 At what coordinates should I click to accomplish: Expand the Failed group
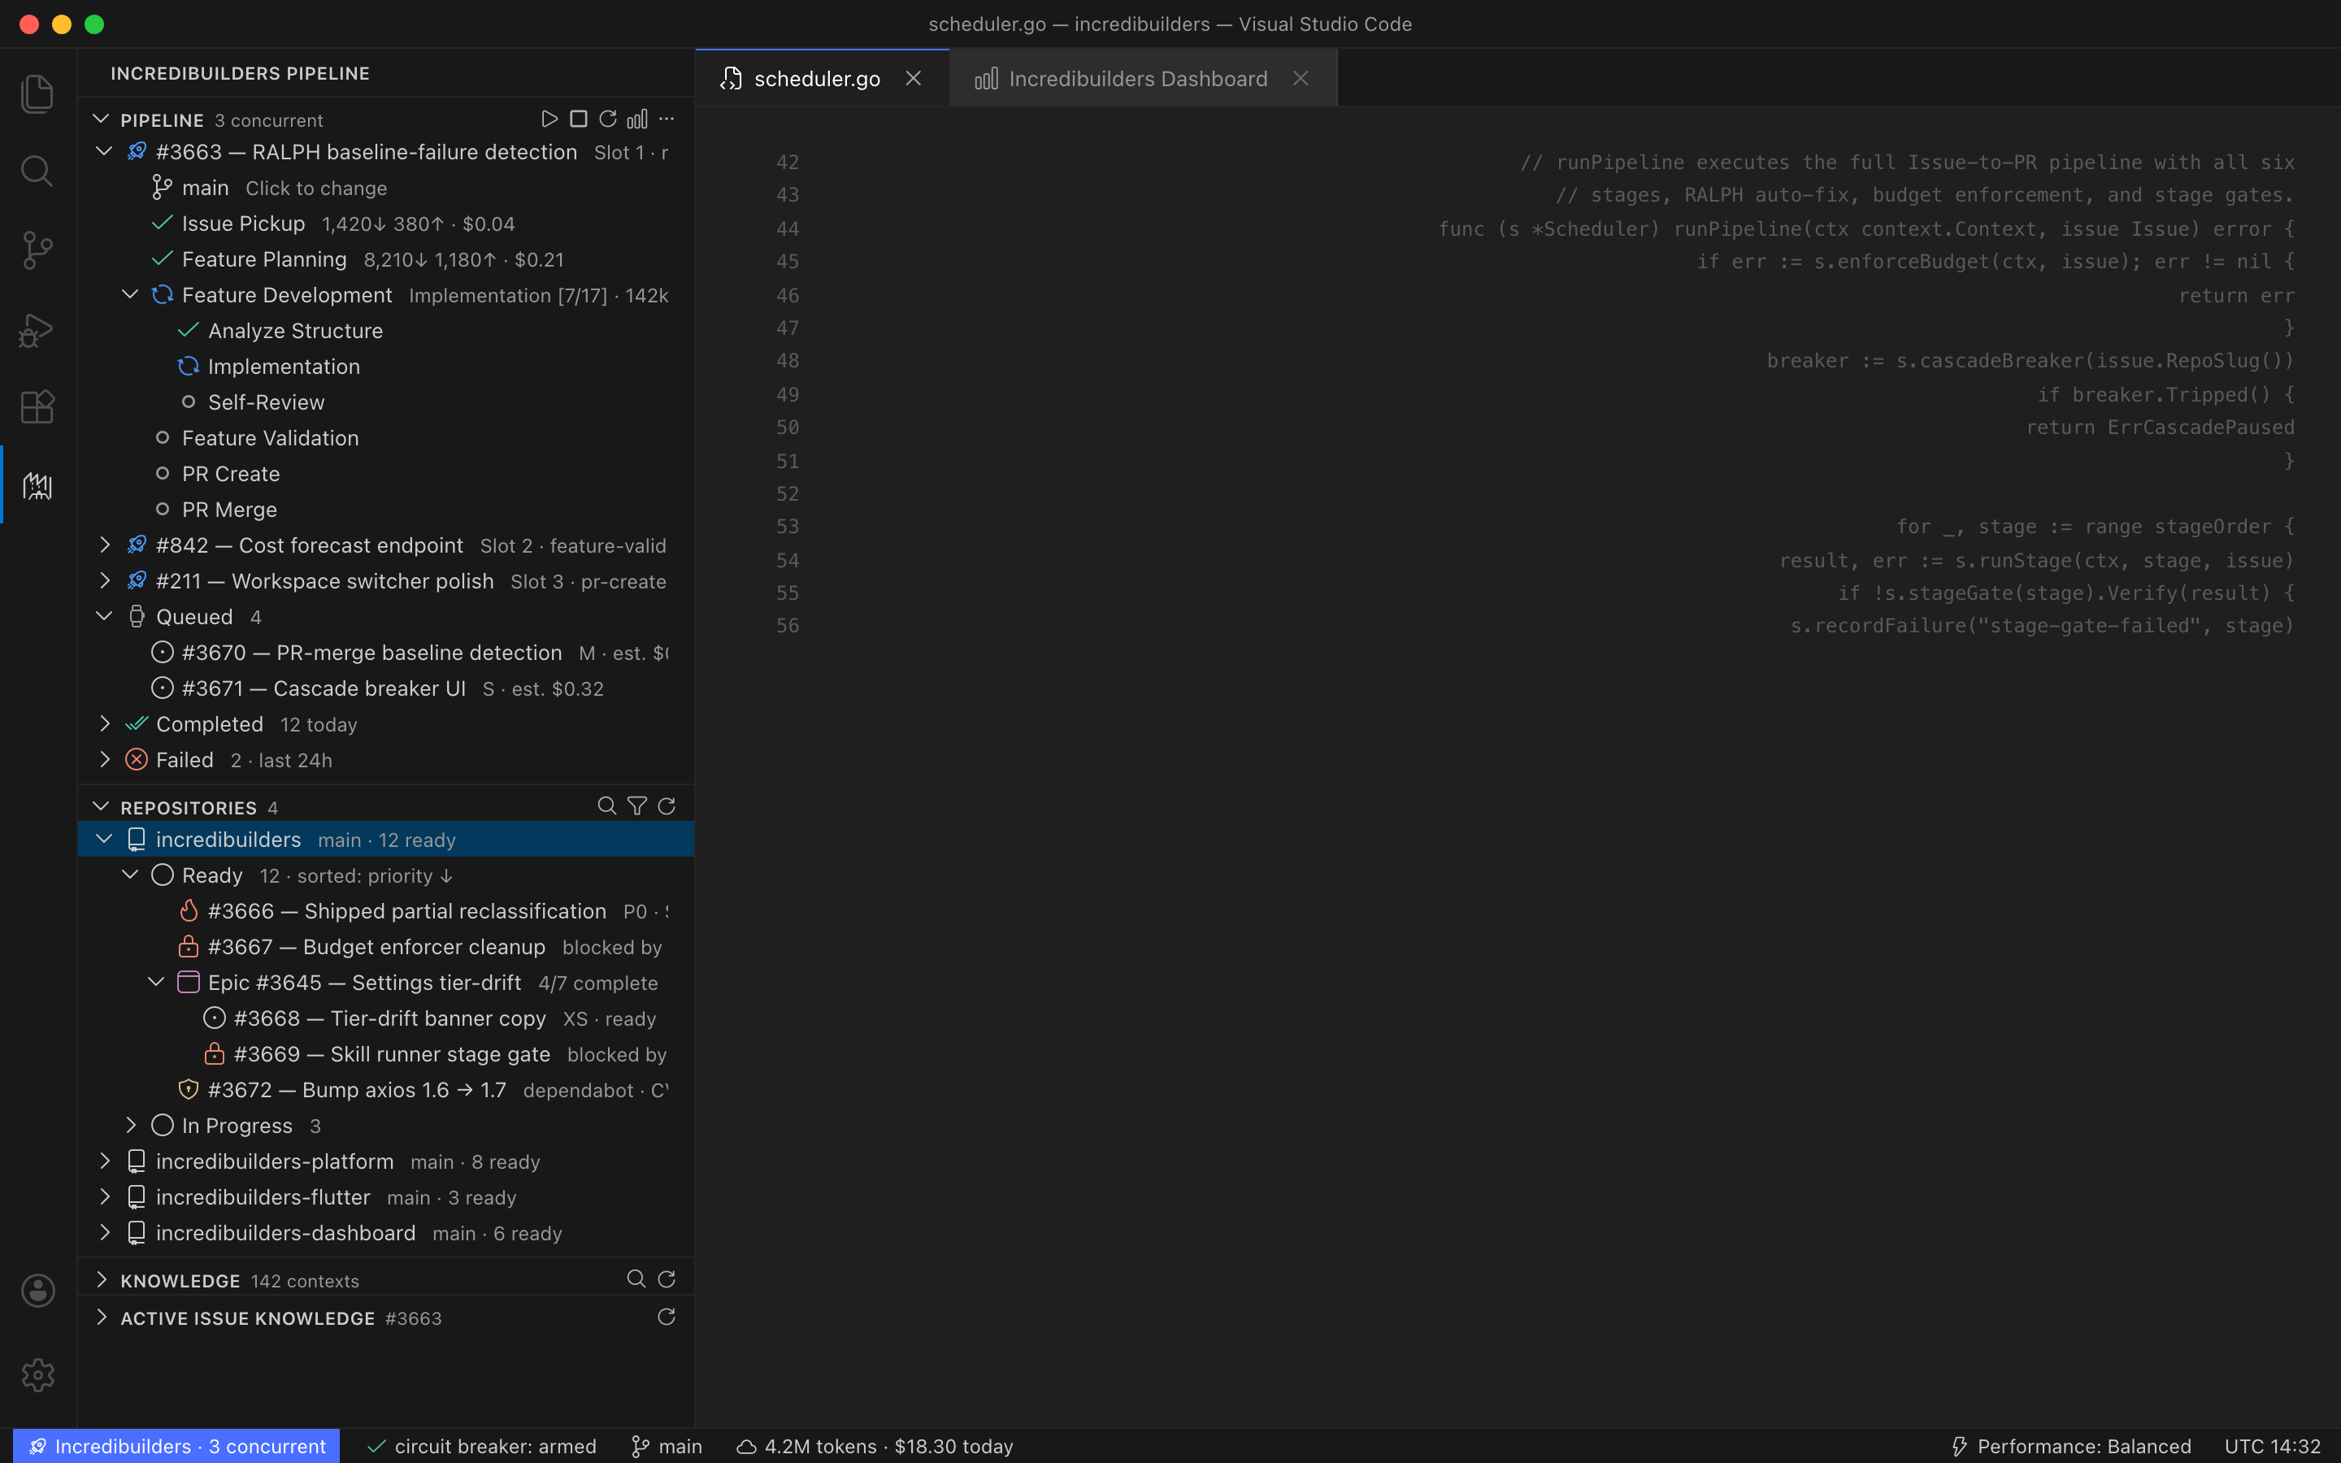pos(105,761)
